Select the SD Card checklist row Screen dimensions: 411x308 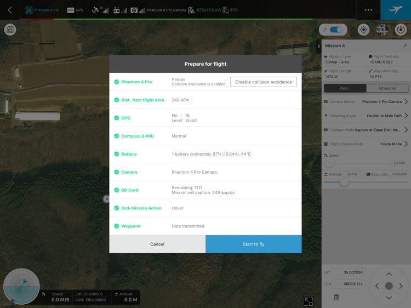click(206, 190)
